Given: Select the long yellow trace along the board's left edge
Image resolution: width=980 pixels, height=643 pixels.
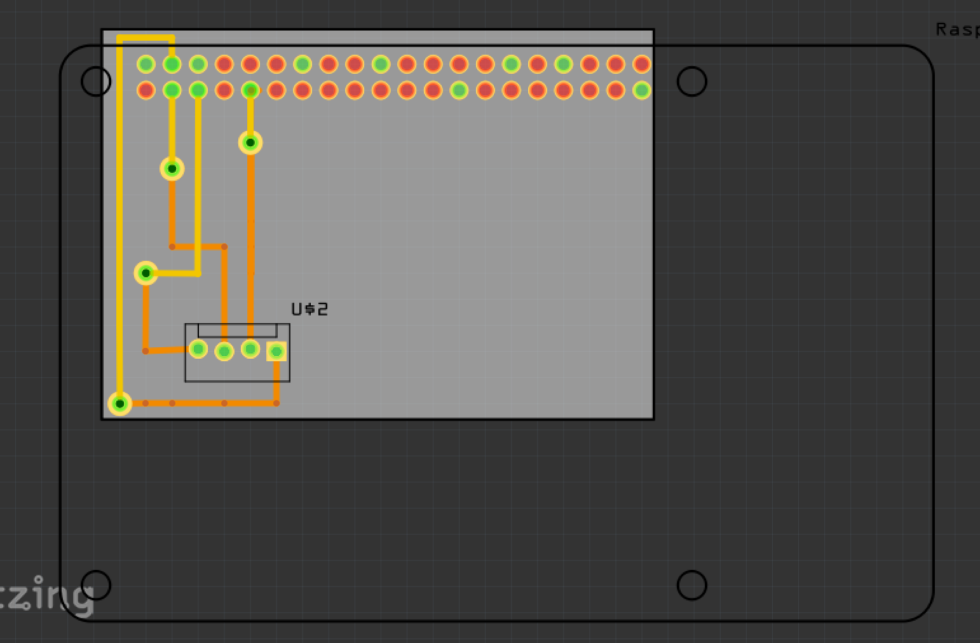Looking at the screenshot, I should coord(120,219).
